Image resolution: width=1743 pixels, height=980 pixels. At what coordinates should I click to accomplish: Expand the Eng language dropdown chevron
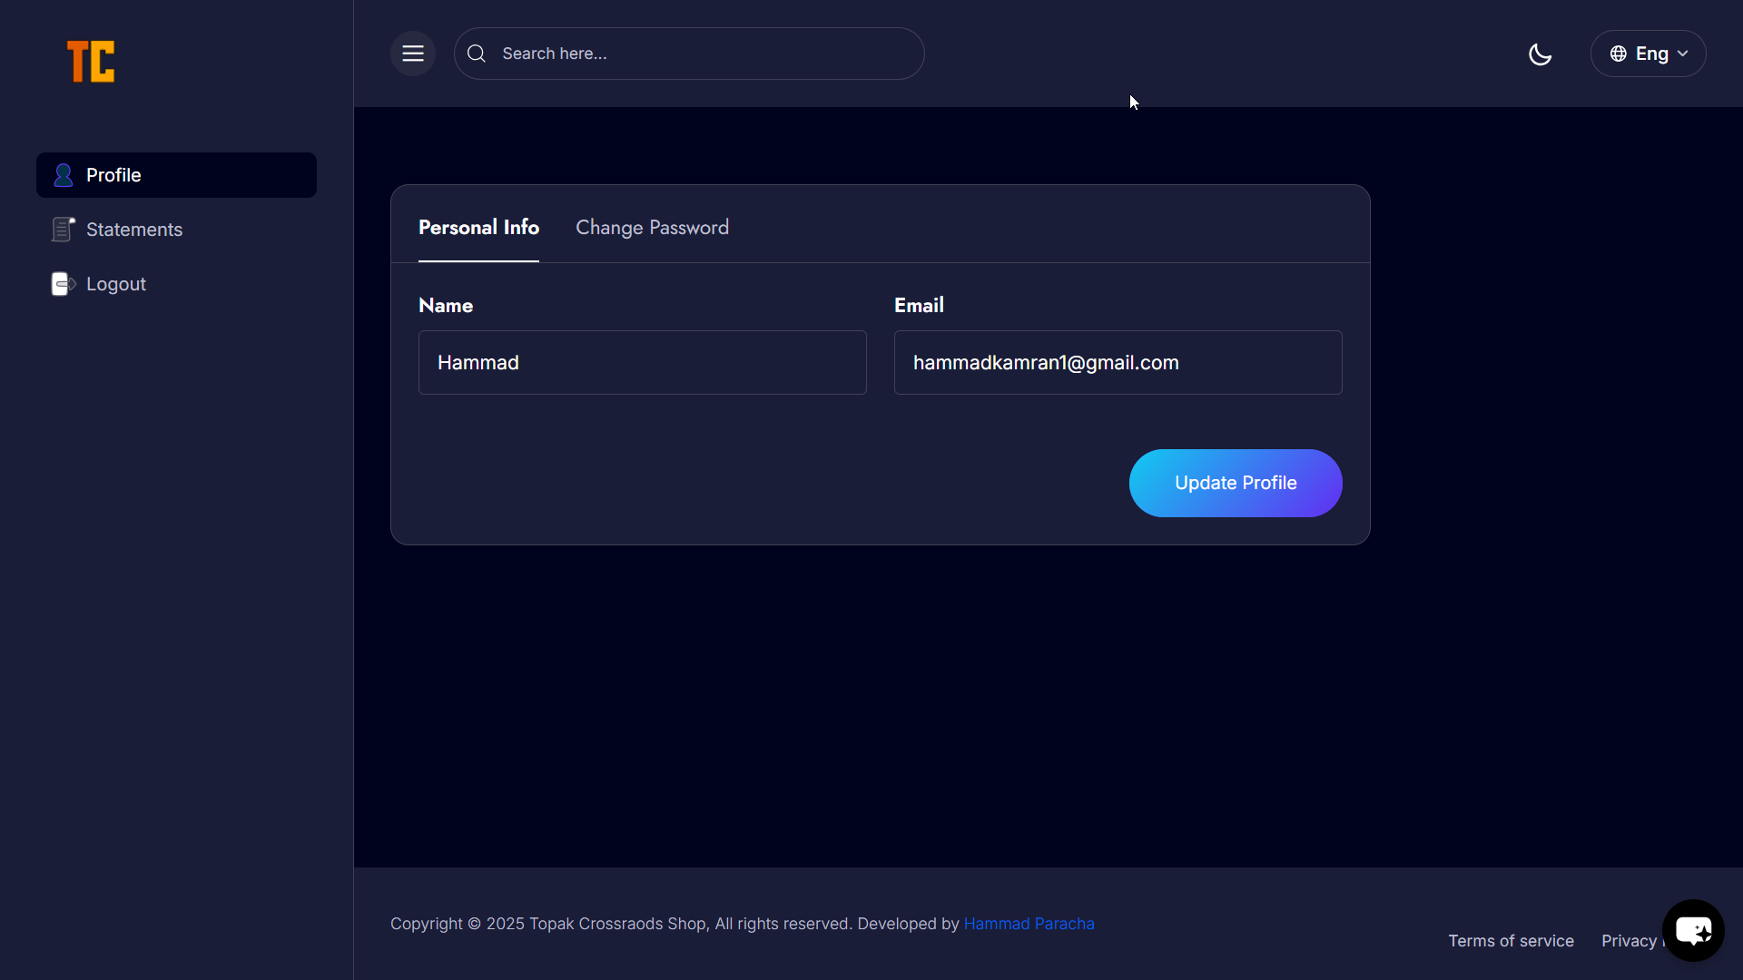click(x=1683, y=54)
